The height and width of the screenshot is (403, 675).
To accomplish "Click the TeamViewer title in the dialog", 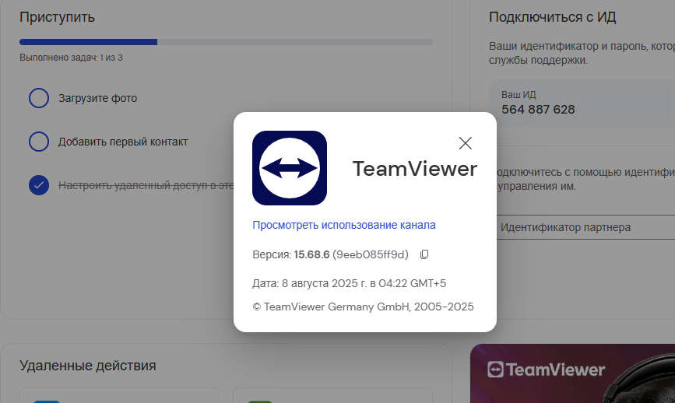I will [415, 169].
